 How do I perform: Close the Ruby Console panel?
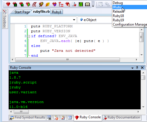(x=142, y=68)
